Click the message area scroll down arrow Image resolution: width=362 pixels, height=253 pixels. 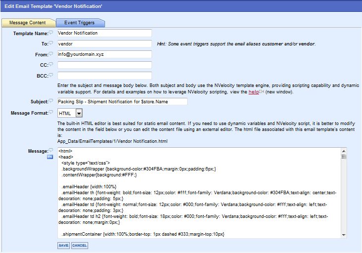click(x=344, y=235)
